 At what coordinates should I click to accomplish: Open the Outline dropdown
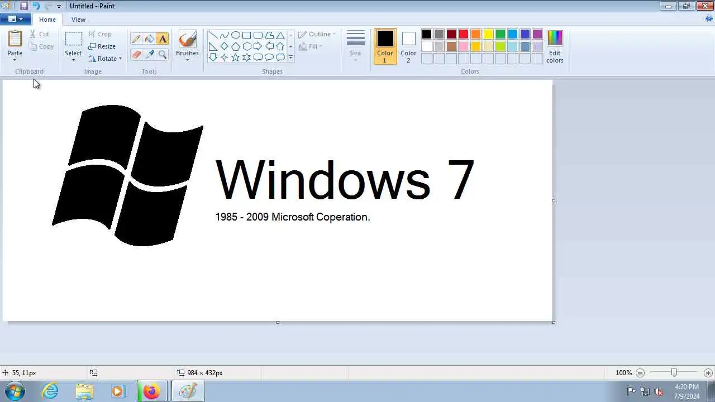pyautogui.click(x=317, y=34)
